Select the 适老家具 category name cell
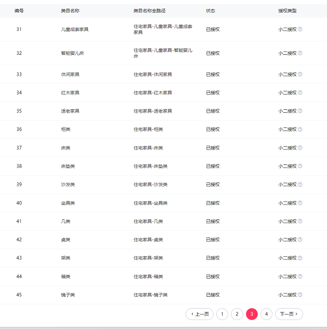 click(x=70, y=111)
